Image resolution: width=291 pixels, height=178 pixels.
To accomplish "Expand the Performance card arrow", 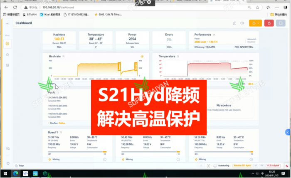I will 214,35.
